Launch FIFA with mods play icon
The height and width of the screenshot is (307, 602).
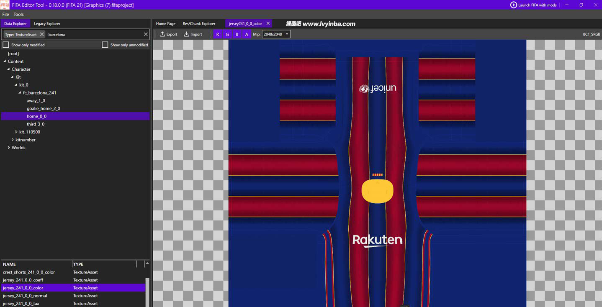tap(513, 5)
